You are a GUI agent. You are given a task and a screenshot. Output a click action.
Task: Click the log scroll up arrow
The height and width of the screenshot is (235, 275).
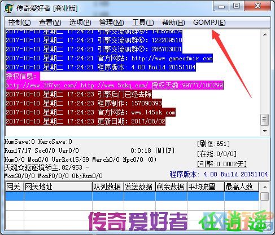pyautogui.click(x=265, y=34)
